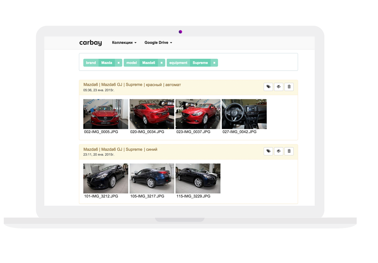Open thumbnail 002-IMG_0005.JPG
This screenshot has width=378, height=263.
click(106, 114)
